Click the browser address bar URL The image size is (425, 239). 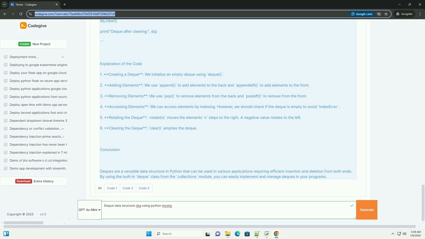(x=75, y=14)
